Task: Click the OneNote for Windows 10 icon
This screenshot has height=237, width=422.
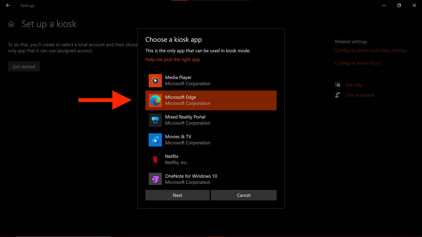Action: click(155, 179)
